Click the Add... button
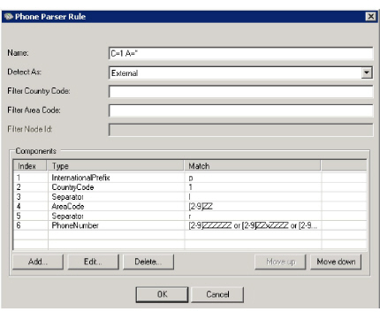Image resolution: width=380 pixels, height=319 pixels. point(38,262)
